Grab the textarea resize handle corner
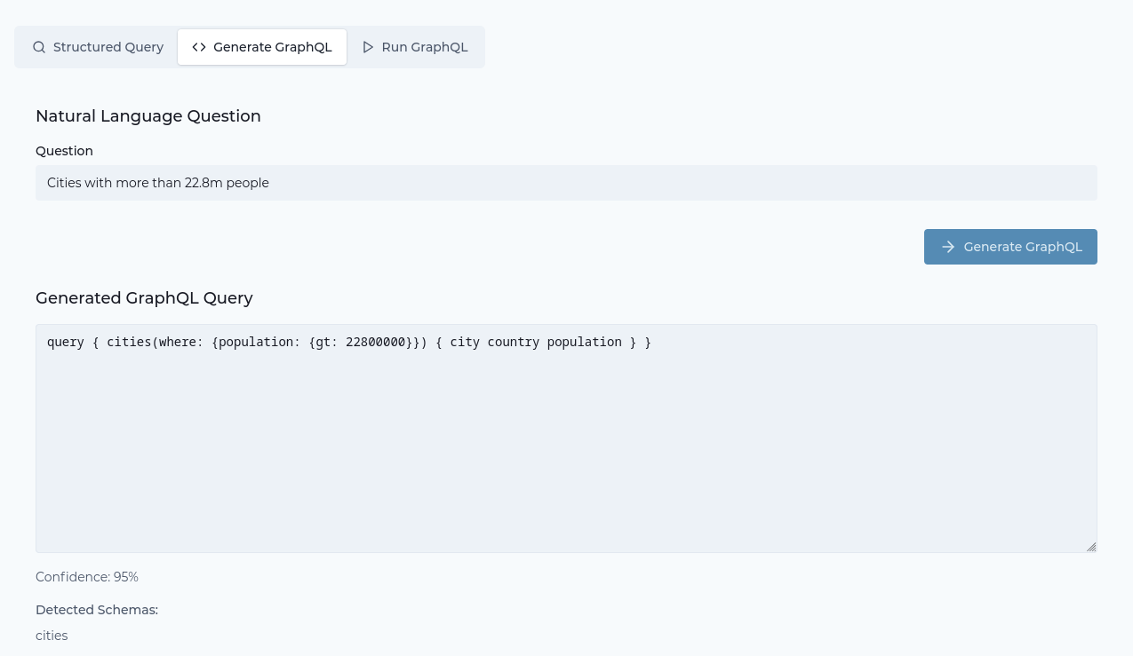Viewport: 1133px width, 656px height. tap(1091, 547)
